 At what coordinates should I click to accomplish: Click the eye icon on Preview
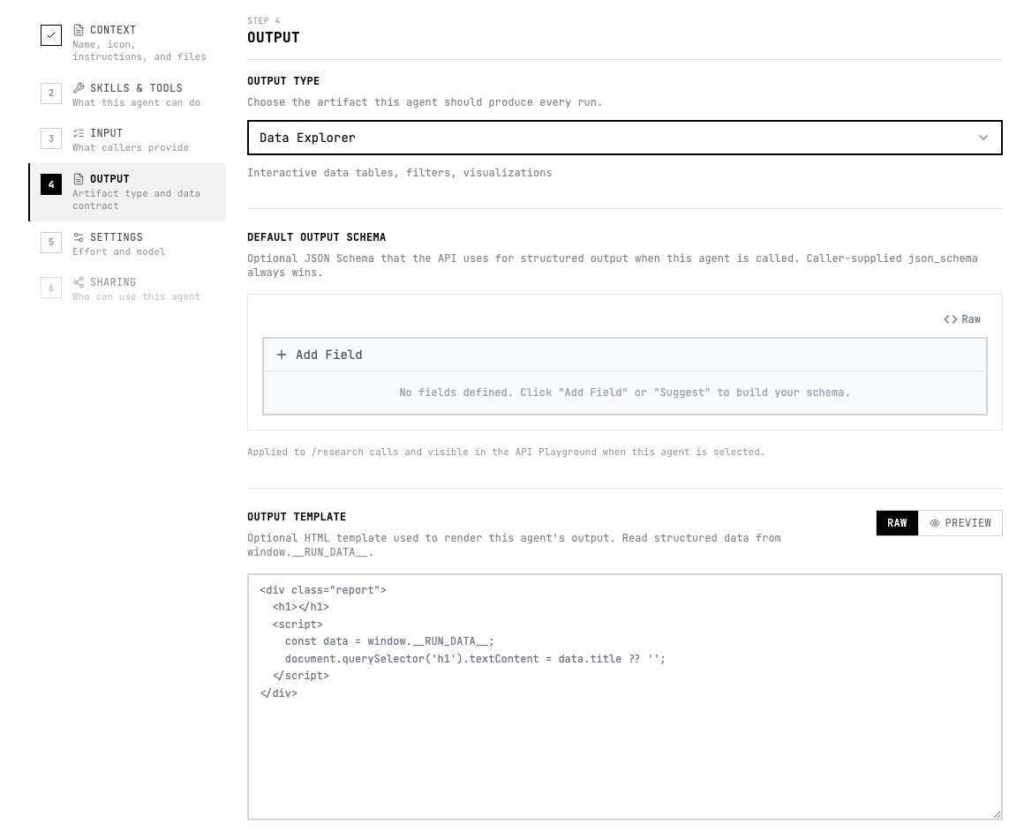tap(935, 523)
